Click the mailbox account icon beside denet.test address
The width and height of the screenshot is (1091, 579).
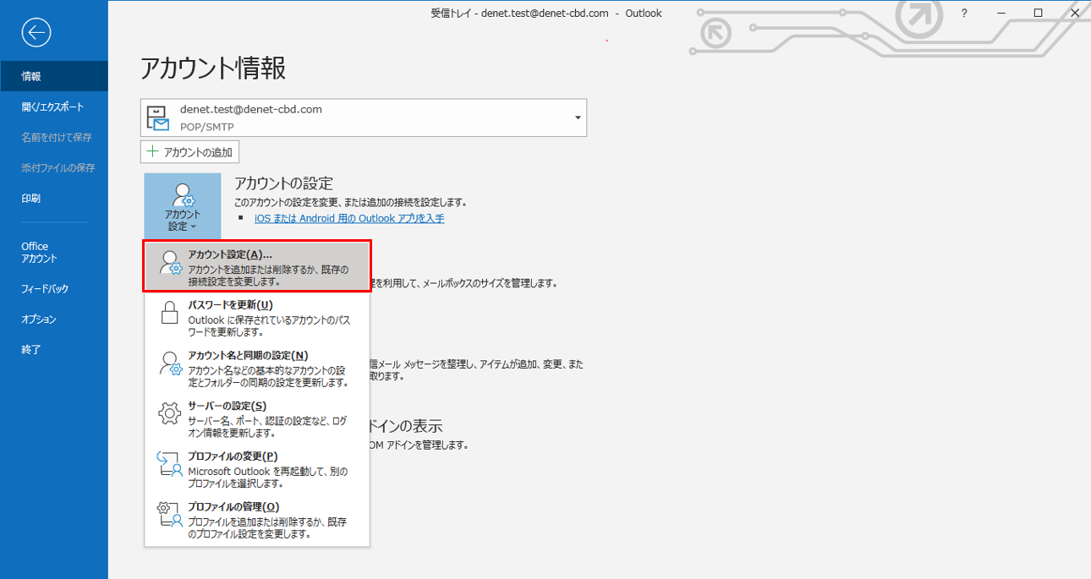(158, 117)
